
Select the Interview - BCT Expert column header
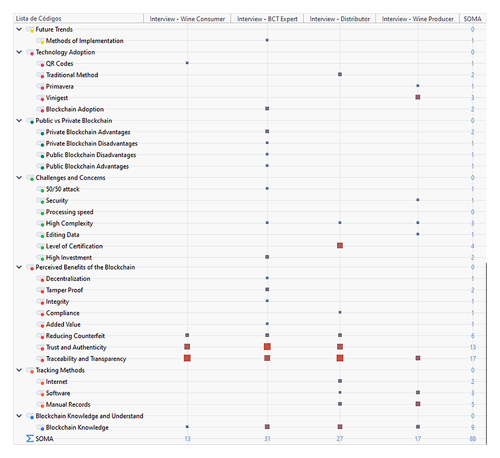click(267, 19)
